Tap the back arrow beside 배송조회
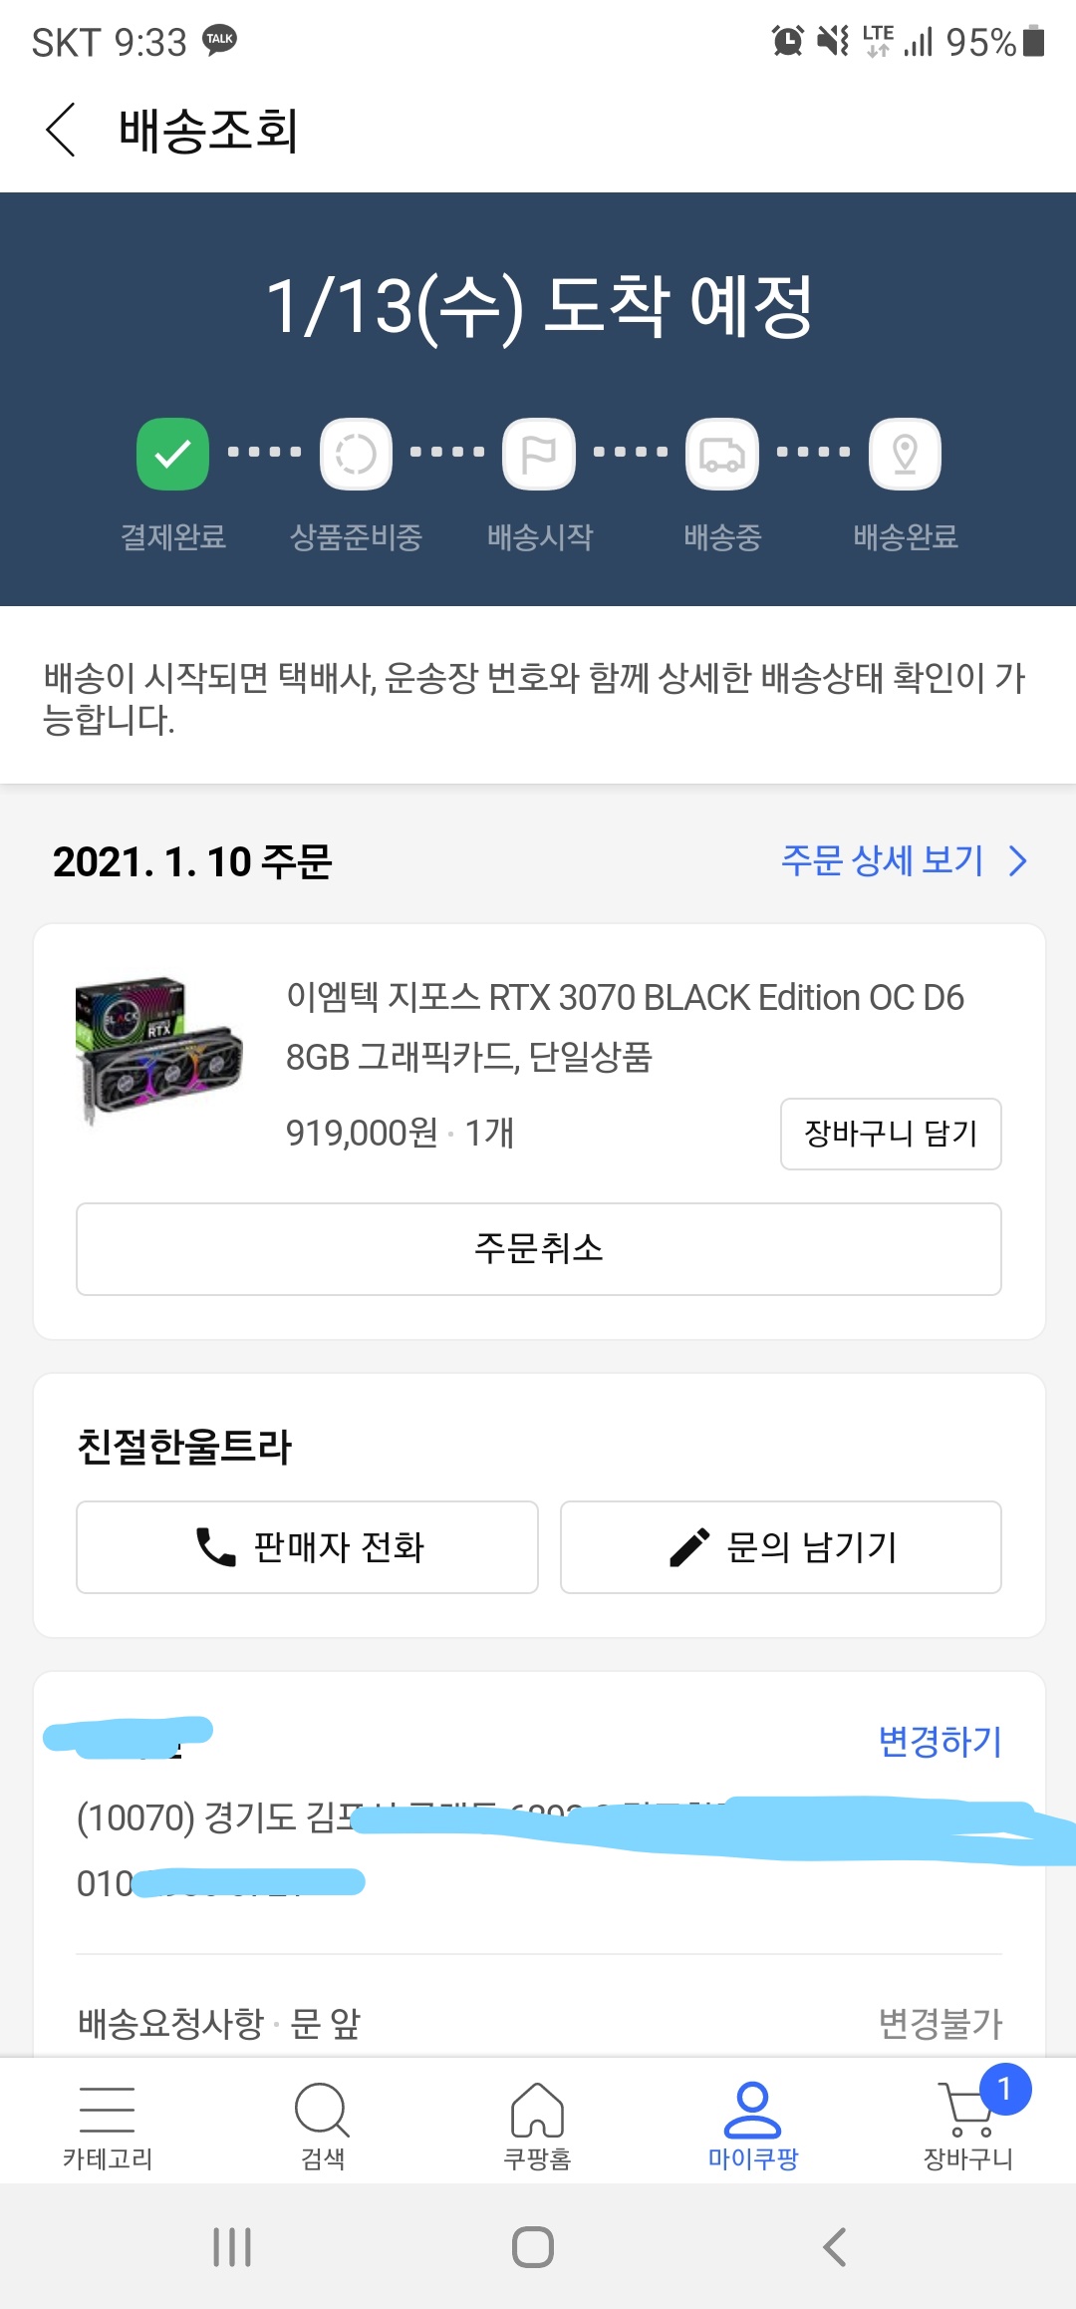Viewport: 1076px width, 2309px height. [61, 130]
